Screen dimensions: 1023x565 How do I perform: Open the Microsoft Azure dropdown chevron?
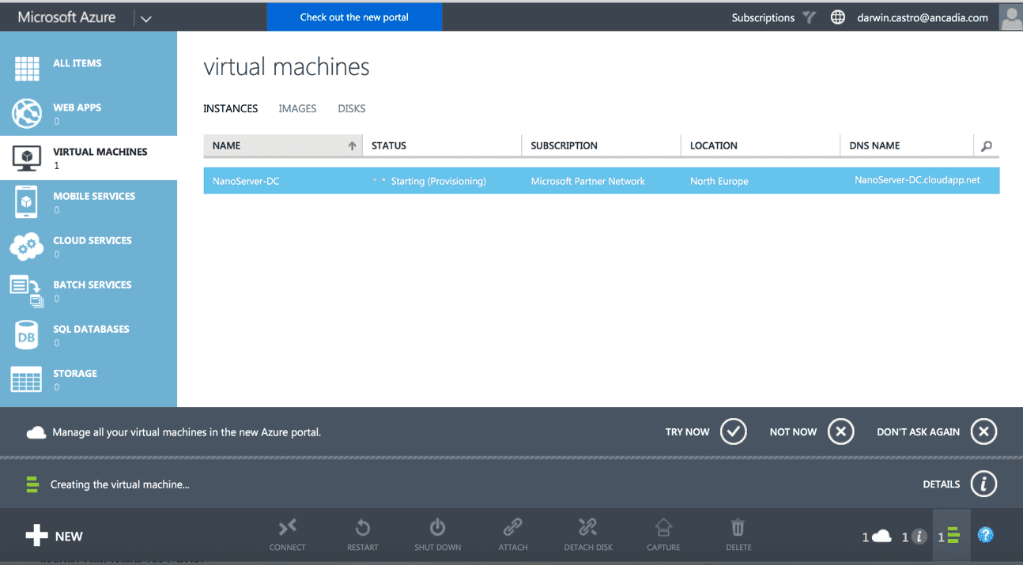[145, 19]
